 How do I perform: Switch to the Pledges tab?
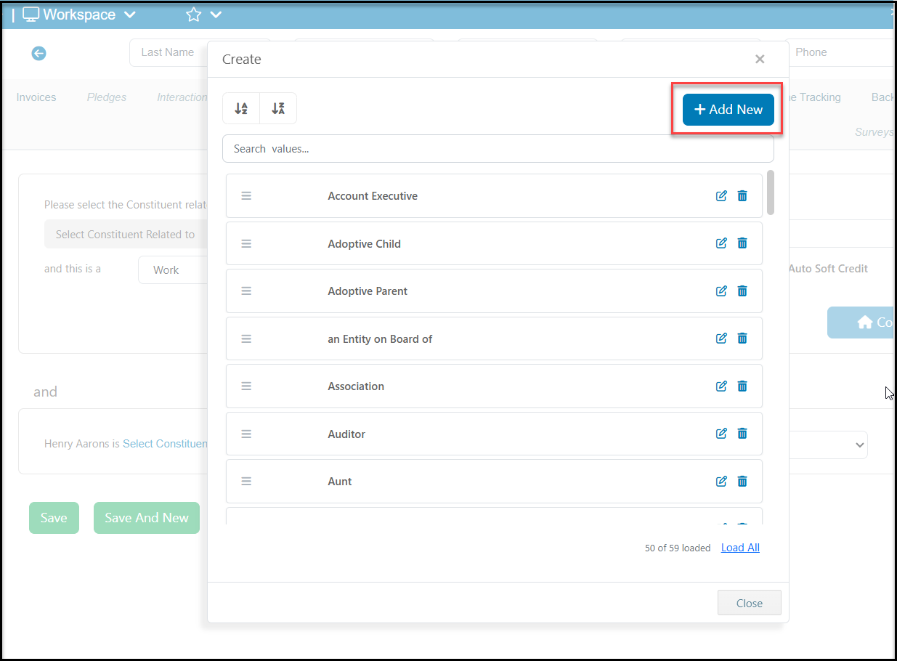point(107,97)
